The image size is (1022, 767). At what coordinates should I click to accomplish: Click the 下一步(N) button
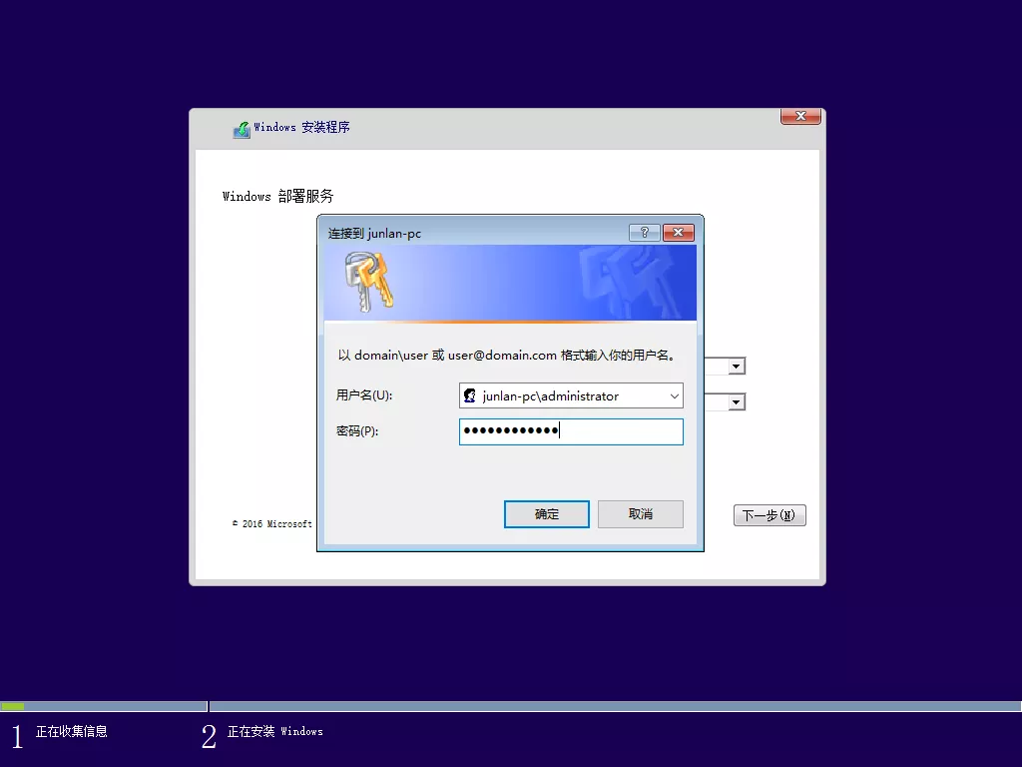pos(769,515)
